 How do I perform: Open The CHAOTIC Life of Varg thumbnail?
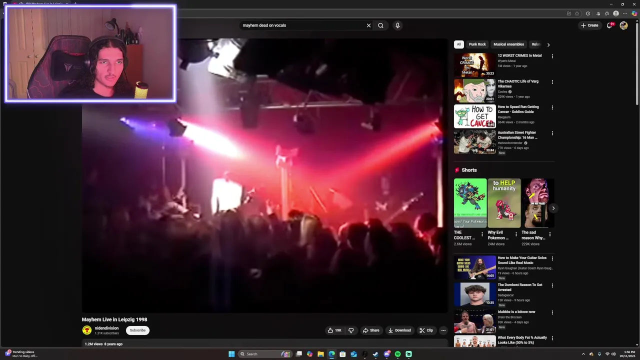coord(474,90)
